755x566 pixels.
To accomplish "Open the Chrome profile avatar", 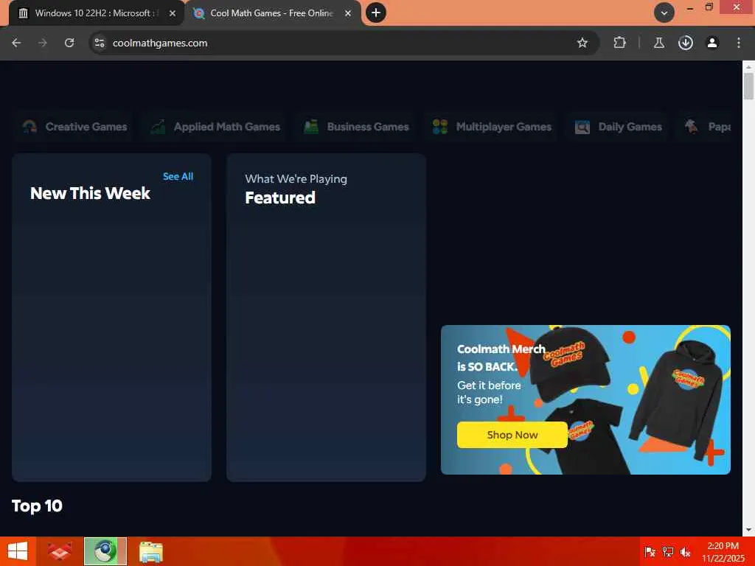I will 711,43.
